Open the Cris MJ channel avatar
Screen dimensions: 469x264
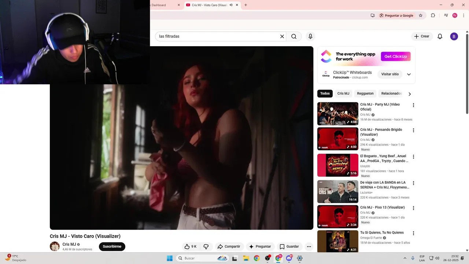point(55,246)
